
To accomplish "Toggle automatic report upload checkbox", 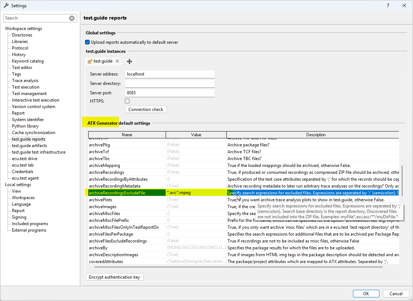I will [88, 42].
